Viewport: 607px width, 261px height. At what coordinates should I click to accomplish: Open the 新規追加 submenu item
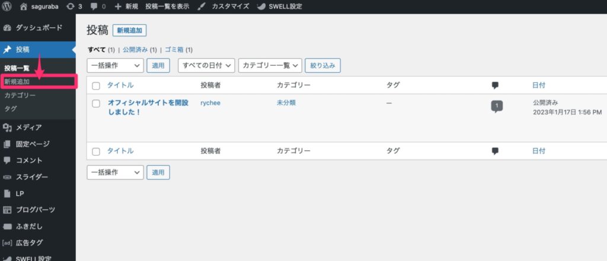17,82
